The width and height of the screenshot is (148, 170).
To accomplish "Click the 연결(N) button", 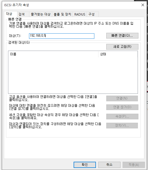I will pos(122,98).
